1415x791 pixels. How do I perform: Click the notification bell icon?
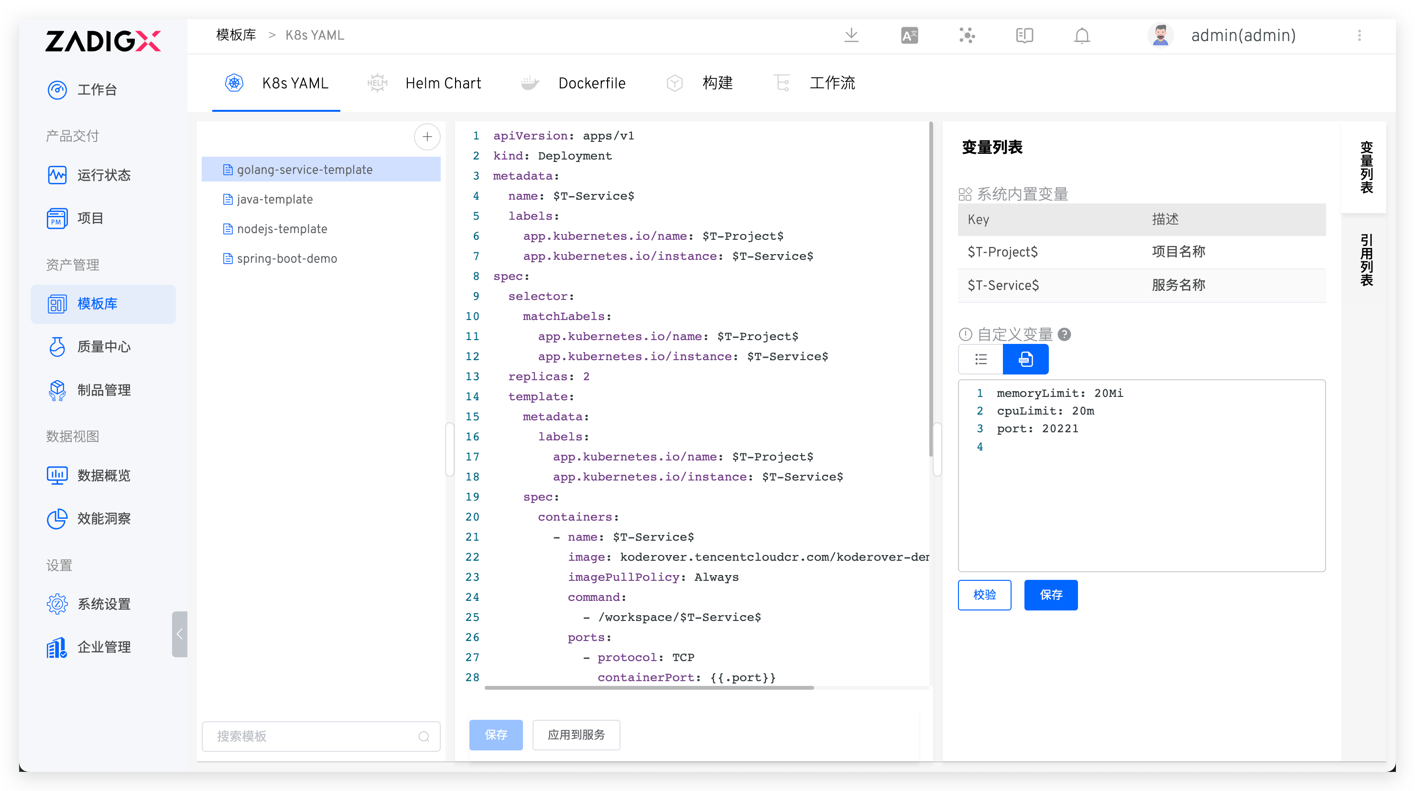click(x=1082, y=35)
